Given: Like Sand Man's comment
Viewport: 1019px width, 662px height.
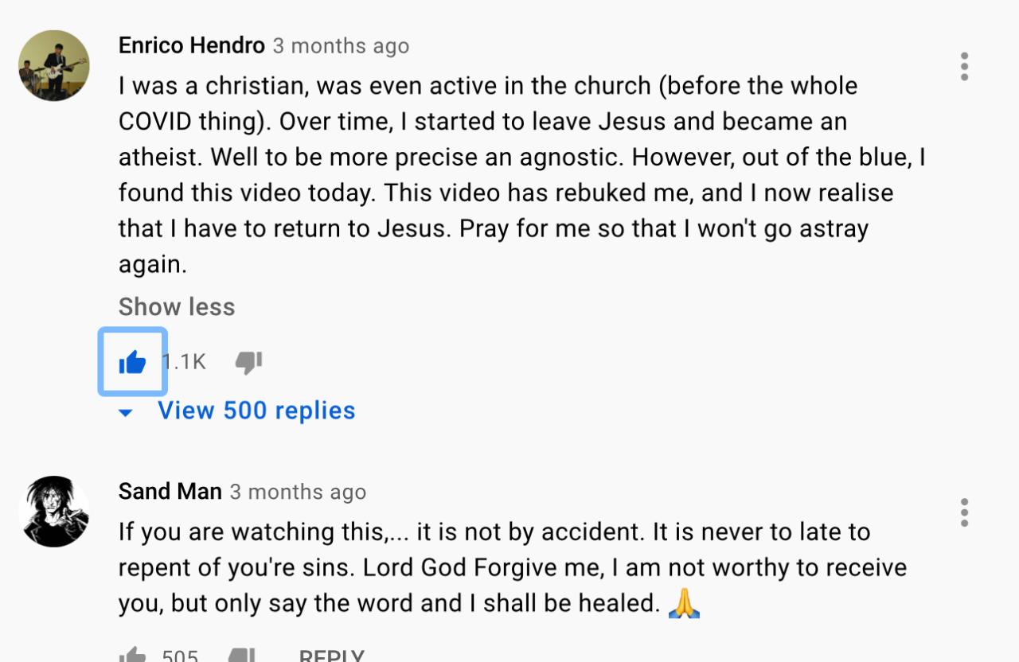Looking at the screenshot, I should pos(132,656).
